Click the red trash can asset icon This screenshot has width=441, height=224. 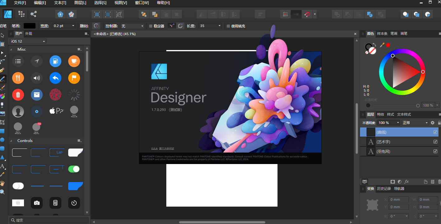click(x=18, y=95)
